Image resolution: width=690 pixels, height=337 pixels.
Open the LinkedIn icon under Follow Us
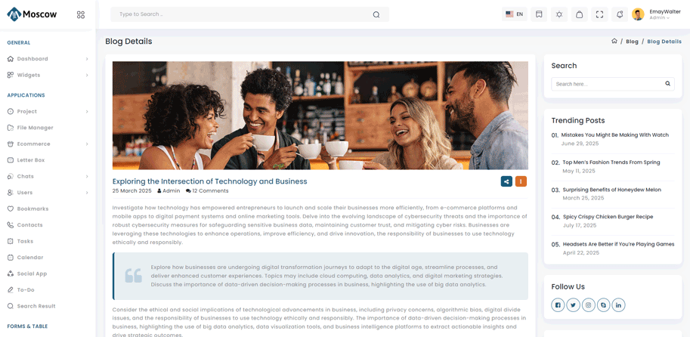(618, 305)
